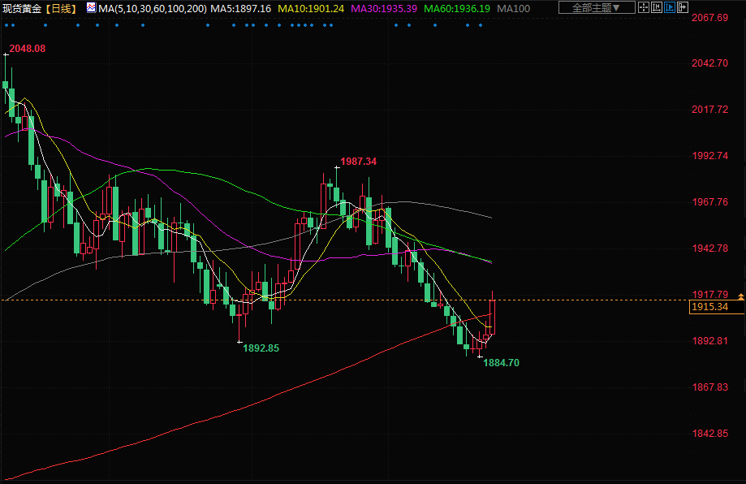The width and height of the screenshot is (746, 484).
Task: Click the 2048.08 high price marker
Action: [x=28, y=49]
